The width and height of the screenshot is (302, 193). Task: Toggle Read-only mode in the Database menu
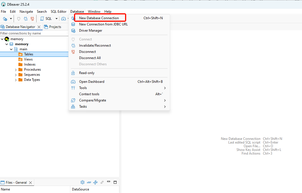click(x=87, y=73)
